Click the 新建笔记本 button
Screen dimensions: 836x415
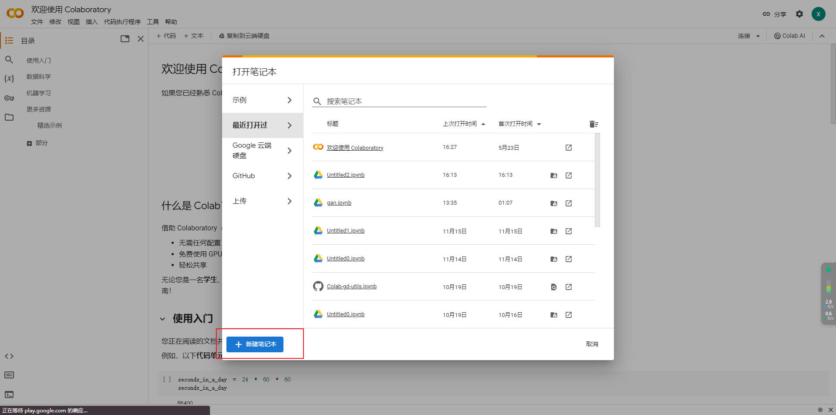(255, 344)
